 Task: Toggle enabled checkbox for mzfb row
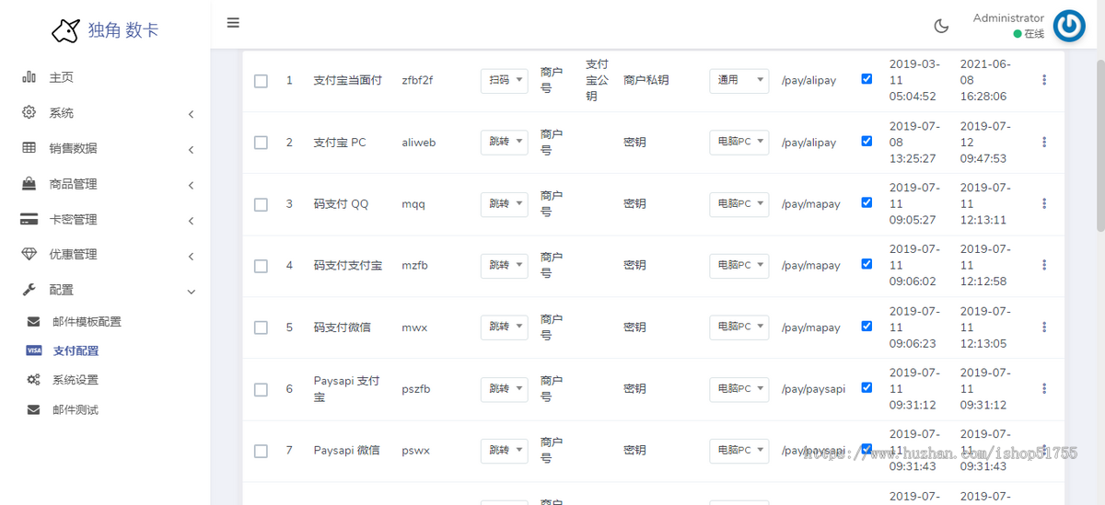click(x=867, y=264)
